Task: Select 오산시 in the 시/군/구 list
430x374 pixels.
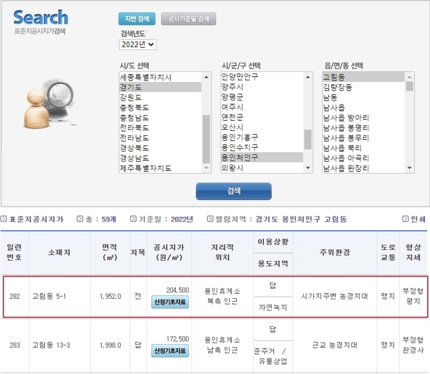Action: [262, 127]
